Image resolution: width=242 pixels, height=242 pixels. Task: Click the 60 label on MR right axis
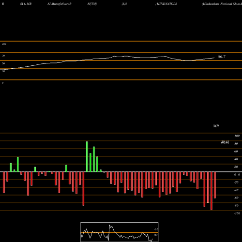coord(236,151)
